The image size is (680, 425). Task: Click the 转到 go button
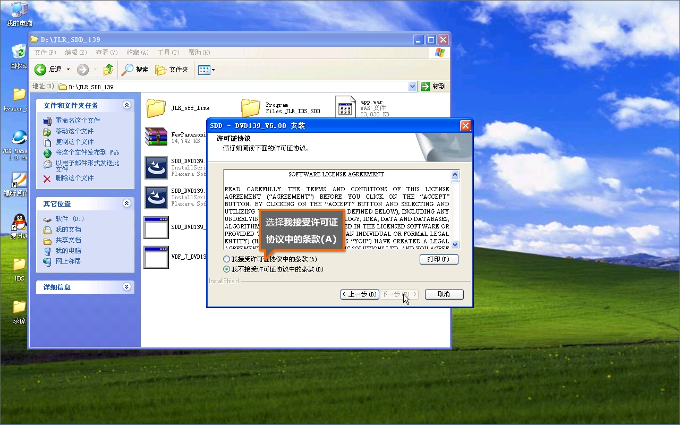tap(433, 87)
